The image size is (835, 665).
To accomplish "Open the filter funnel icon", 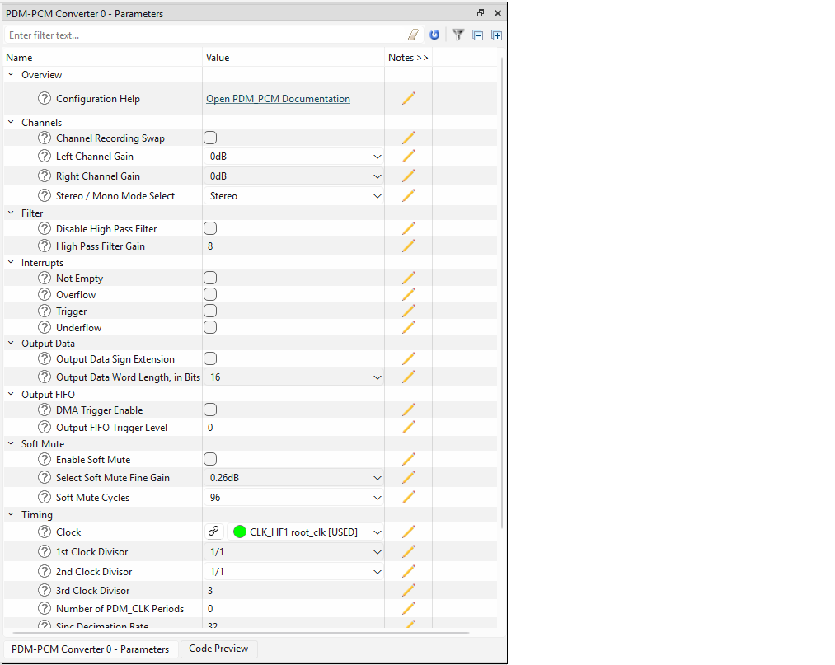I will pyautogui.click(x=458, y=35).
